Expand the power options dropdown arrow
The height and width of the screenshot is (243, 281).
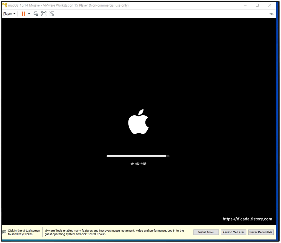pyautogui.click(x=29, y=14)
